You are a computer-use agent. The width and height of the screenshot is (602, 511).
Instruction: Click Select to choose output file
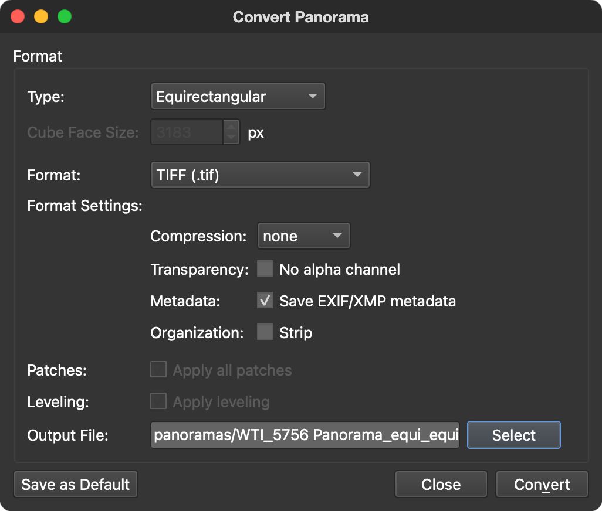click(514, 435)
